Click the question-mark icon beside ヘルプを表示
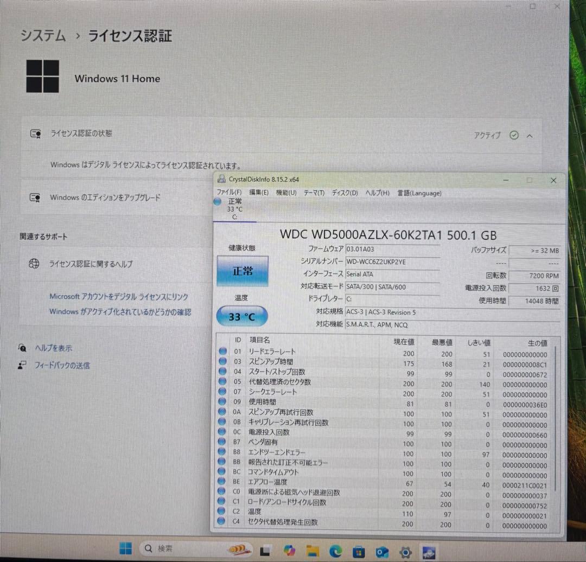Viewport: 586px width, 562px height. pyautogui.click(x=22, y=348)
